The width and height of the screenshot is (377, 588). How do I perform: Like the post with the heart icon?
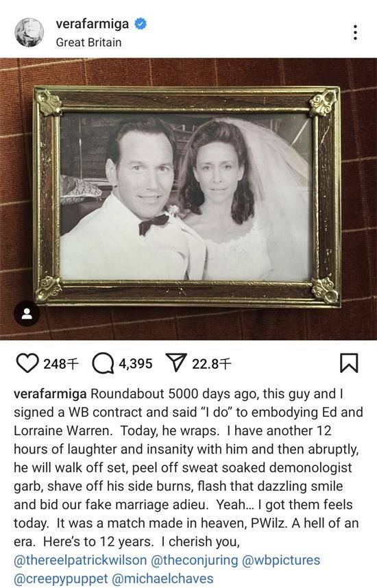tap(27, 363)
